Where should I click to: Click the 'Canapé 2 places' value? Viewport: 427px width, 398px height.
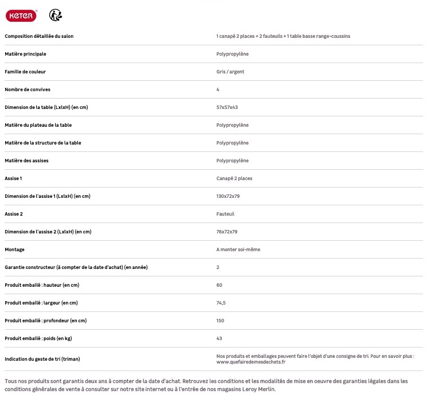(x=234, y=178)
